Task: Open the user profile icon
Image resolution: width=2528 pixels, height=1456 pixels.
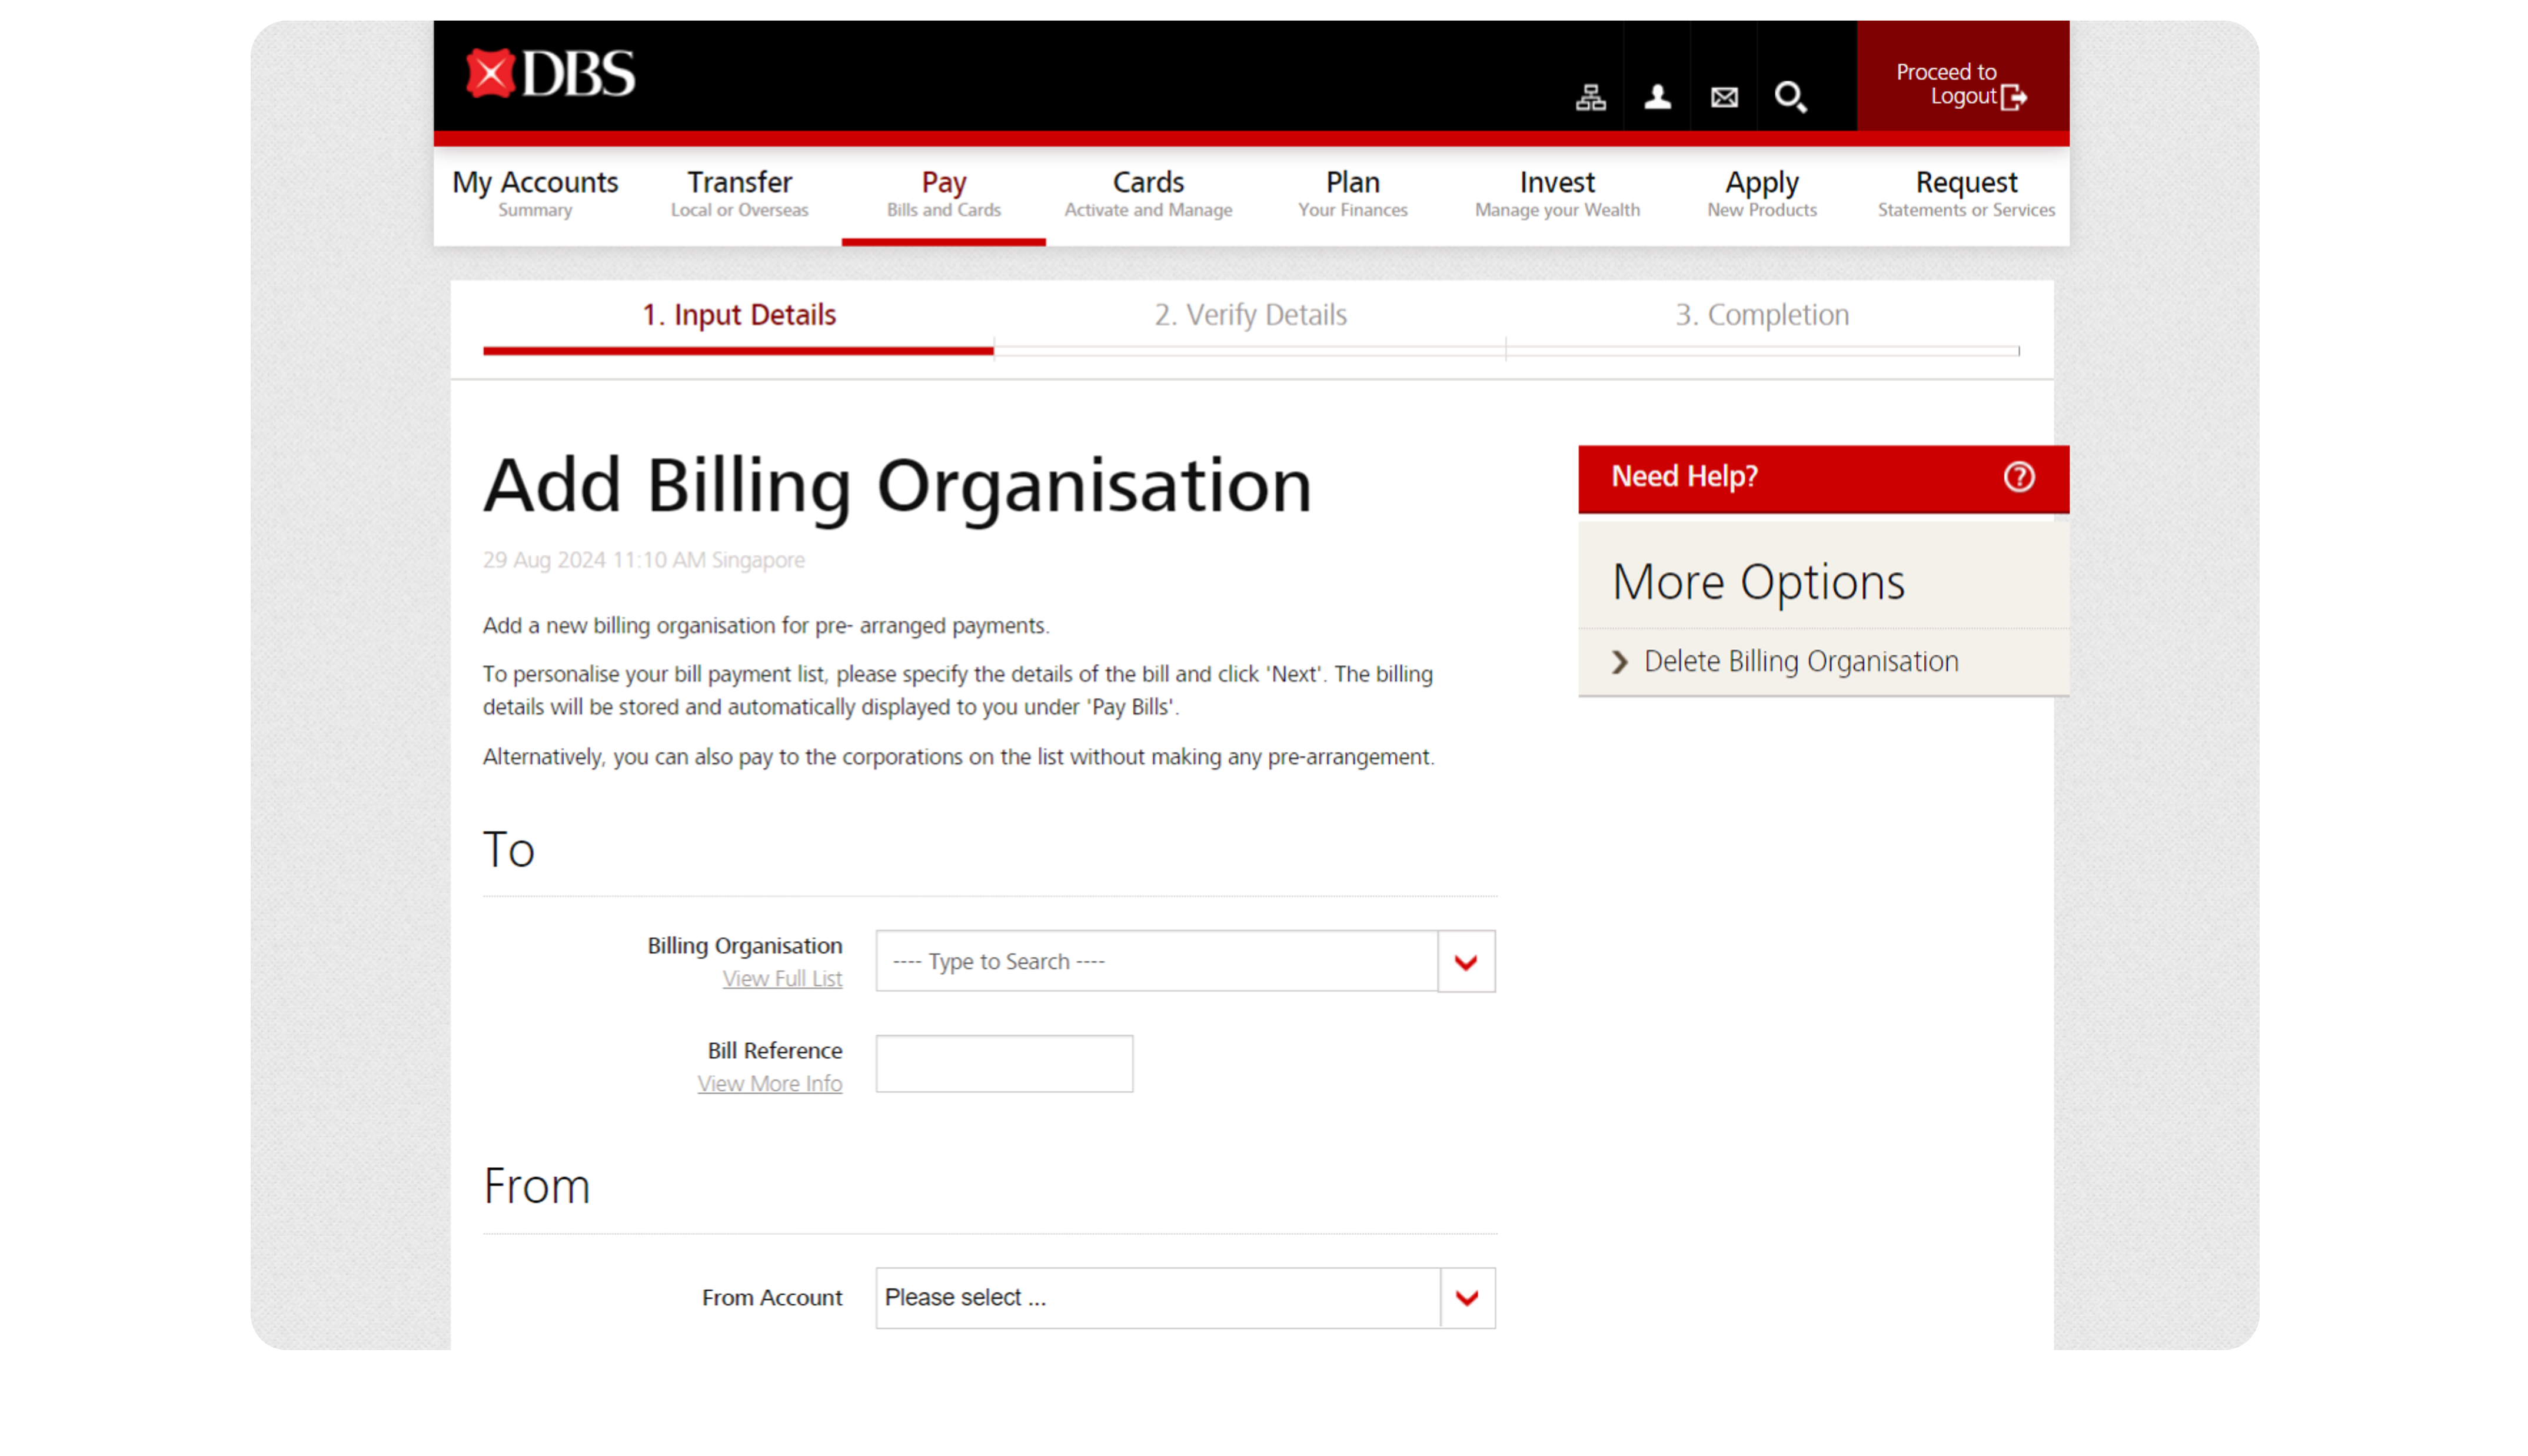Action: tap(1657, 97)
